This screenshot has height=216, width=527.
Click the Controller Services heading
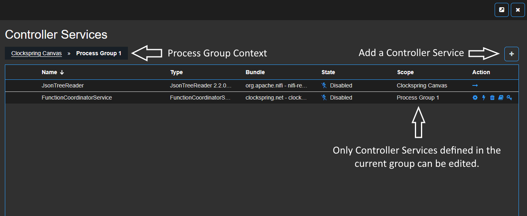(x=56, y=35)
